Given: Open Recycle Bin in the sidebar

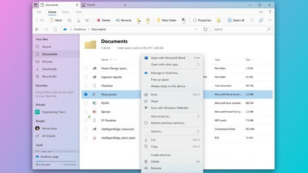Looking at the screenshot, I should (x=56, y=76).
